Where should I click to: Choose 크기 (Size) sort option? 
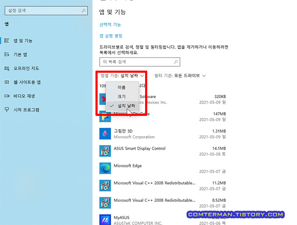pos(122,96)
